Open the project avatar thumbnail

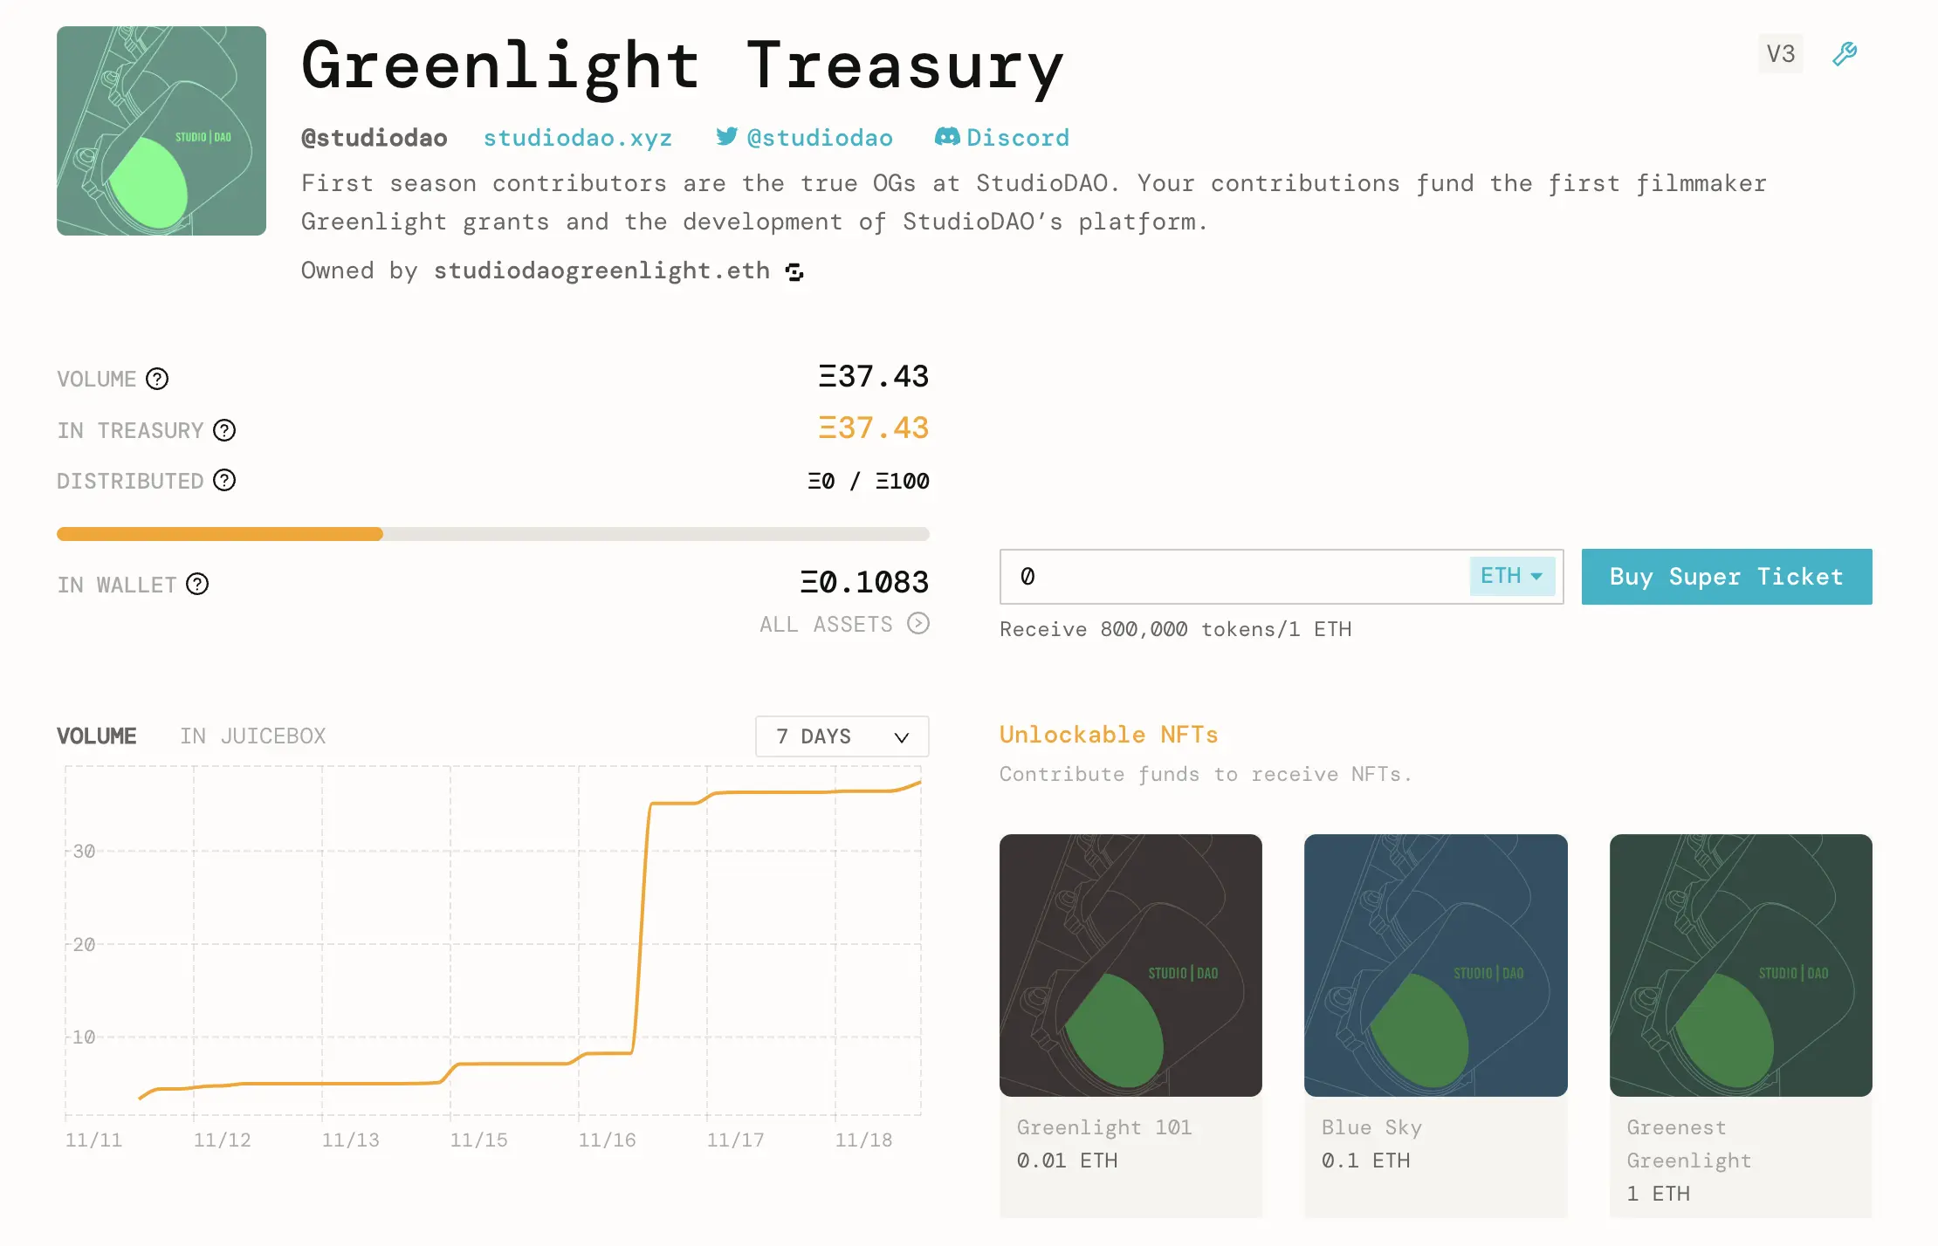tap(161, 131)
